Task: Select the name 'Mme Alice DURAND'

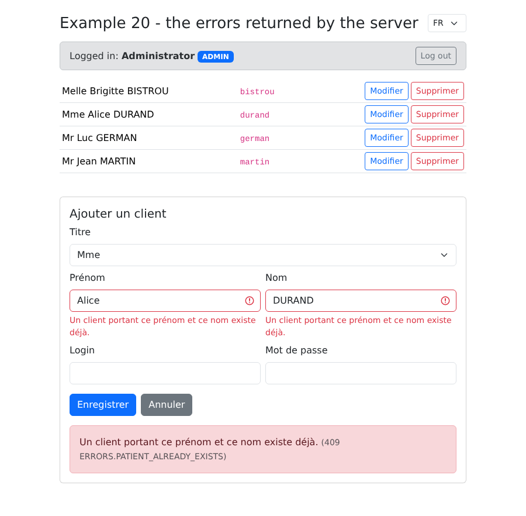Action: [108, 115]
